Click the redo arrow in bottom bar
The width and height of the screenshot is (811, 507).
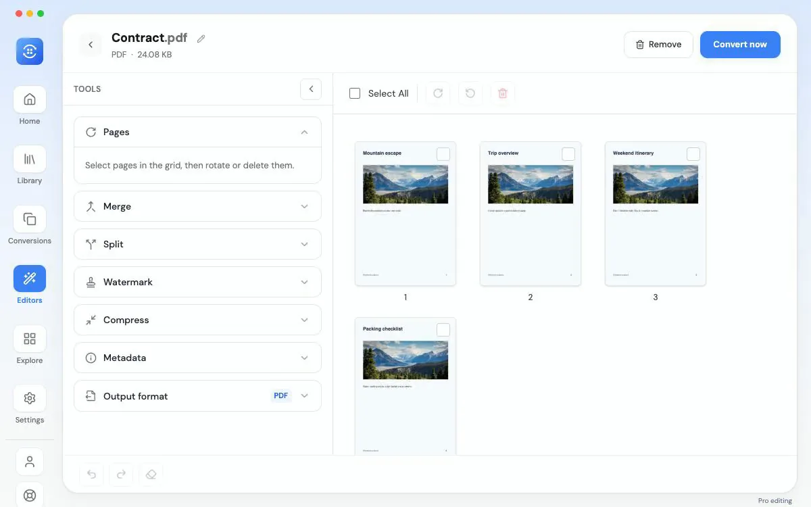point(122,475)
